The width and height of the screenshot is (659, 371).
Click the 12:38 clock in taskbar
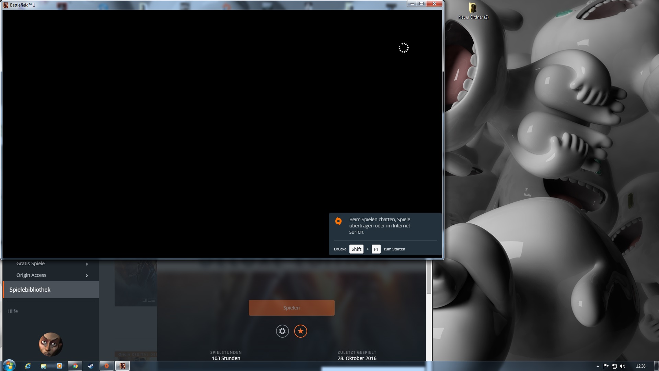coord(640,366)
